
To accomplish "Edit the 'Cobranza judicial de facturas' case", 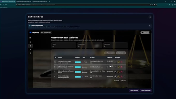I will coord(119,72).
